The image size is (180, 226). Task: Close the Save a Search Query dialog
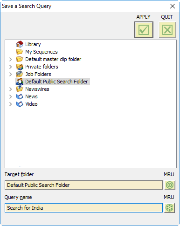pyautogui.click(x=173, y=6)
